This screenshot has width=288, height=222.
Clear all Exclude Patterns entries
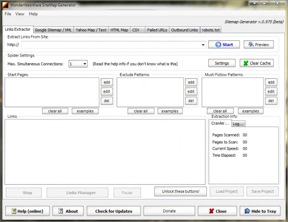[141, 111]
